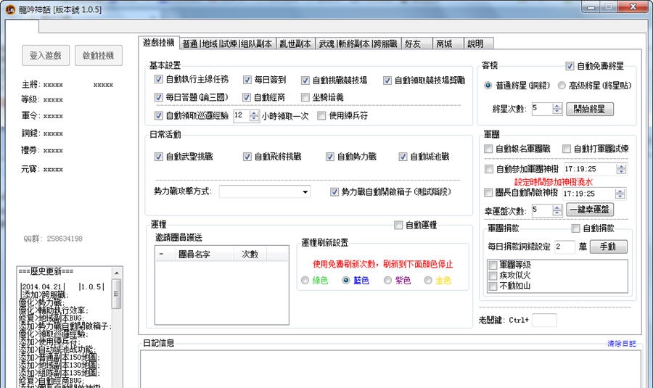This screenshot has height=388, width=653.
Task: Click the 次數 column header
Action: click(250, 254)
